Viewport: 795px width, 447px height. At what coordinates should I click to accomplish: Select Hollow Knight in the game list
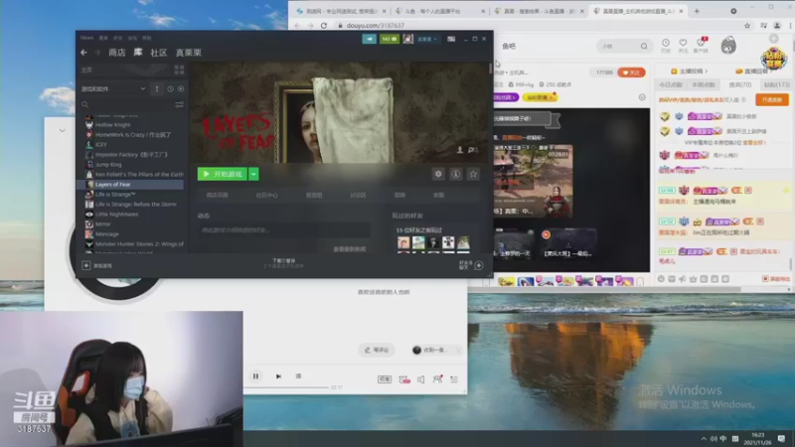(112, 125)
